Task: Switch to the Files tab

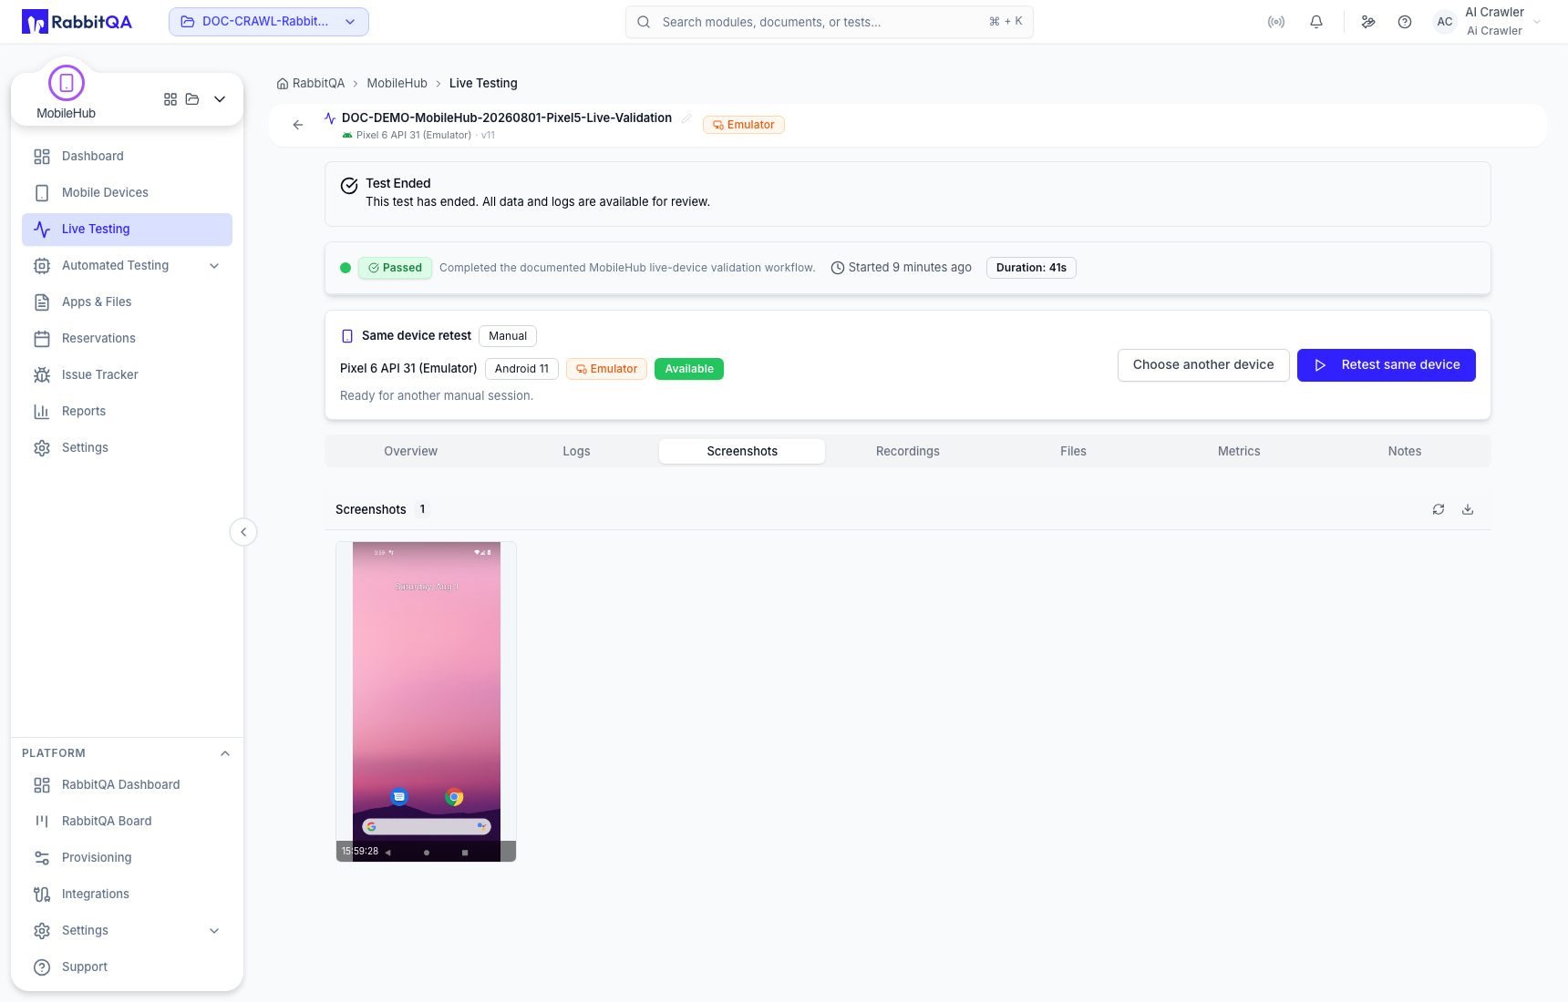Action: [x=1073, y=451]
